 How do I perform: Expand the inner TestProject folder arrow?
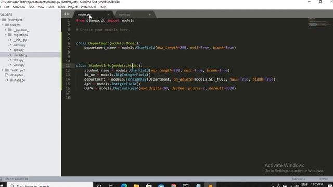[x=3, y=70]
